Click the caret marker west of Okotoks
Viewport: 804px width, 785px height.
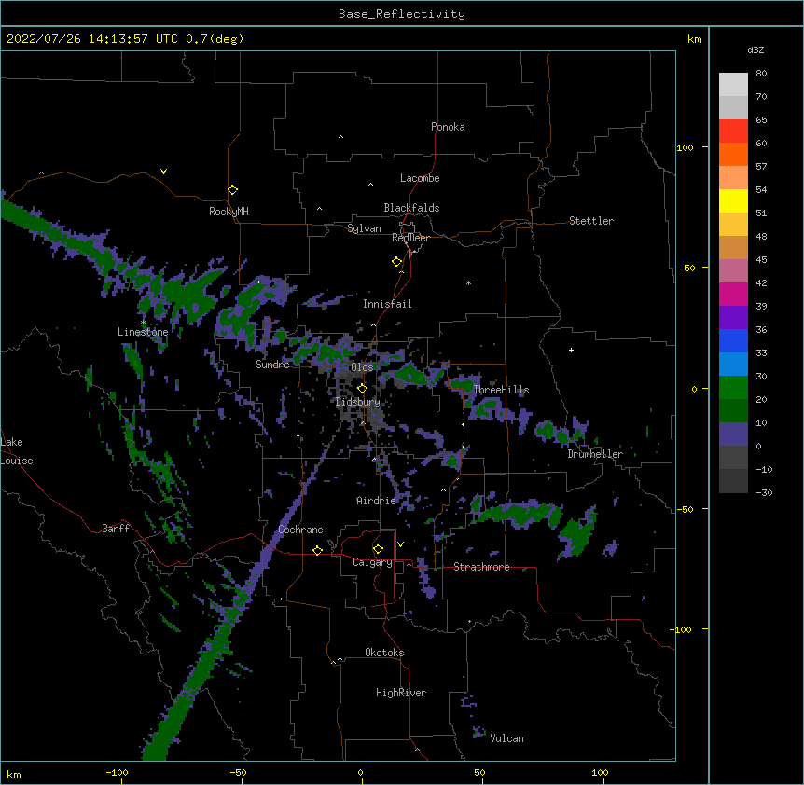340,659
